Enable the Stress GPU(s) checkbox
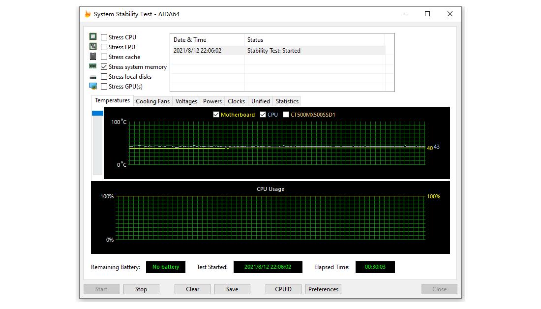 (x=104, y=86)
